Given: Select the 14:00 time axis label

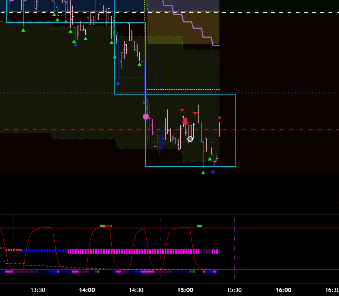Looking at the screenshot, I should [x=87, y=290].
